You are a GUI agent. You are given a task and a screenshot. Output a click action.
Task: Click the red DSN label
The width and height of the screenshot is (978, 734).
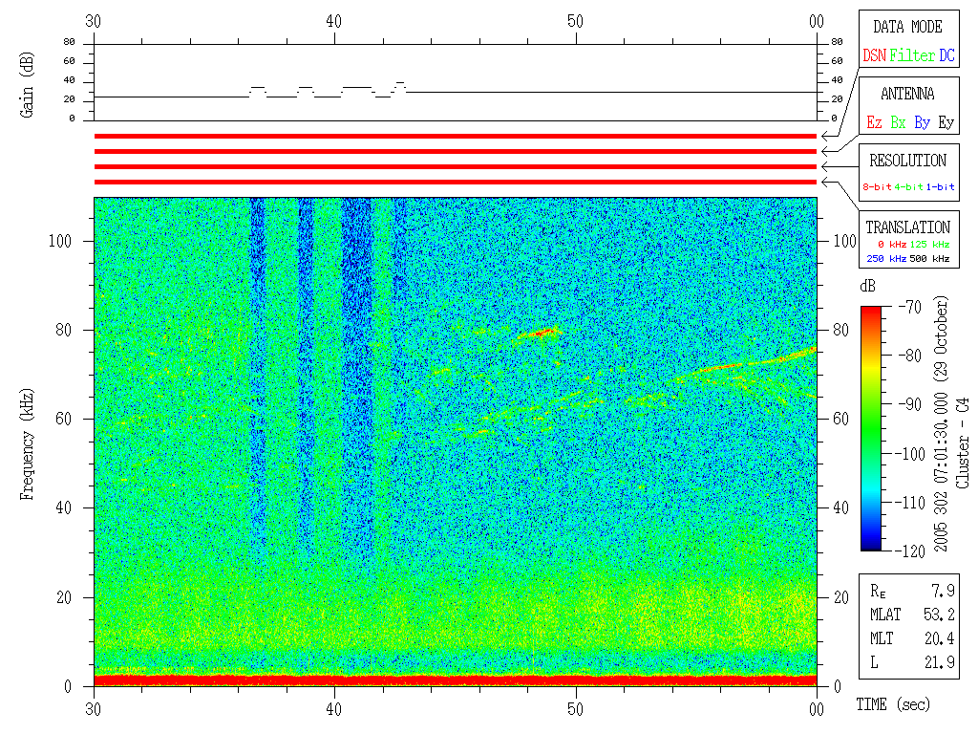(x=874, y=55)
